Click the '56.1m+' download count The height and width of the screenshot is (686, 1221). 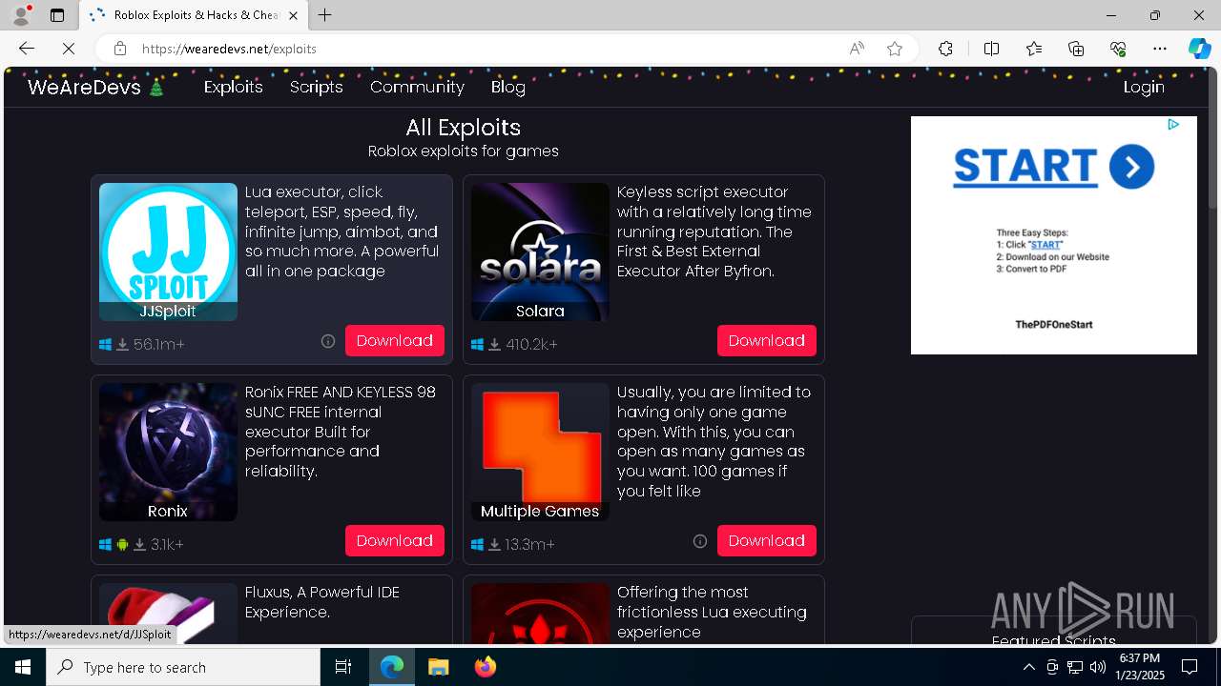click(x=159, y=345)
